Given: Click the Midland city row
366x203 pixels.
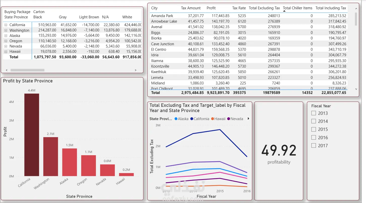Looking at the screenshot, I should pos(249,83).
